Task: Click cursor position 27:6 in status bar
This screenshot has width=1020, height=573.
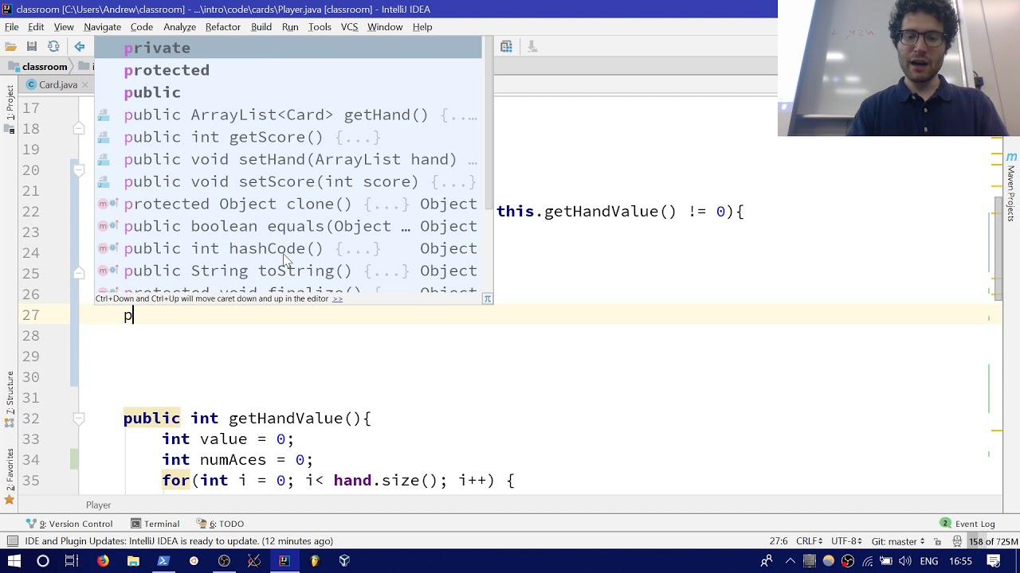Action: 779,541
